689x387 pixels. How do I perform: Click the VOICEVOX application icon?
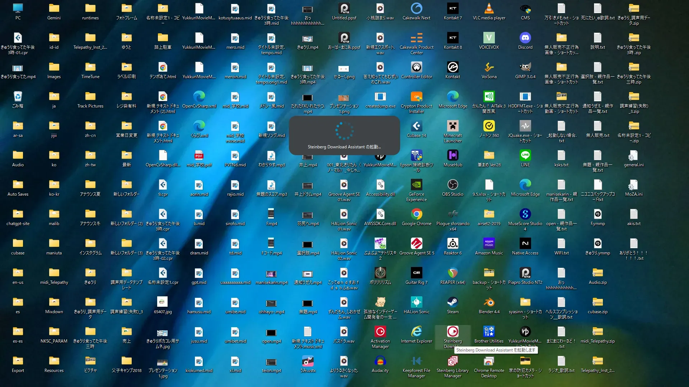coord(489,38)
